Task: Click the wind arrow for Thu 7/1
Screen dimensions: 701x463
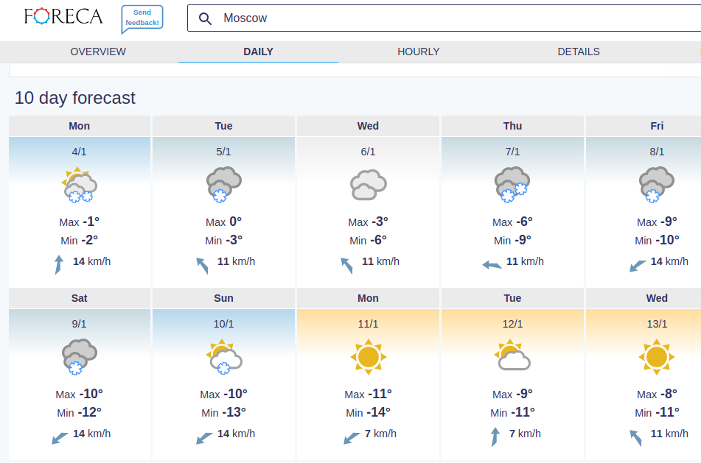Action: click(492, 265)
